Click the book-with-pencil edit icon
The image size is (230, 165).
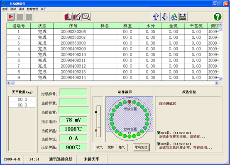pyautogui.click(x=77, y=17)
